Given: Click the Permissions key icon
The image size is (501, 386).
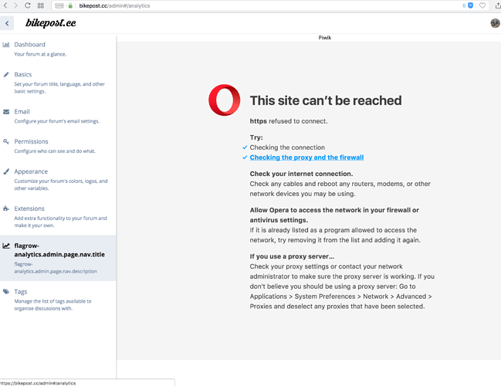Looking at the screenshot, I should point(6,141).
